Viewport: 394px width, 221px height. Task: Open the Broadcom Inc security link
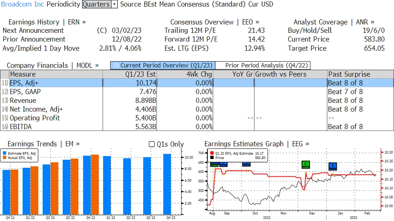(22, 4)
